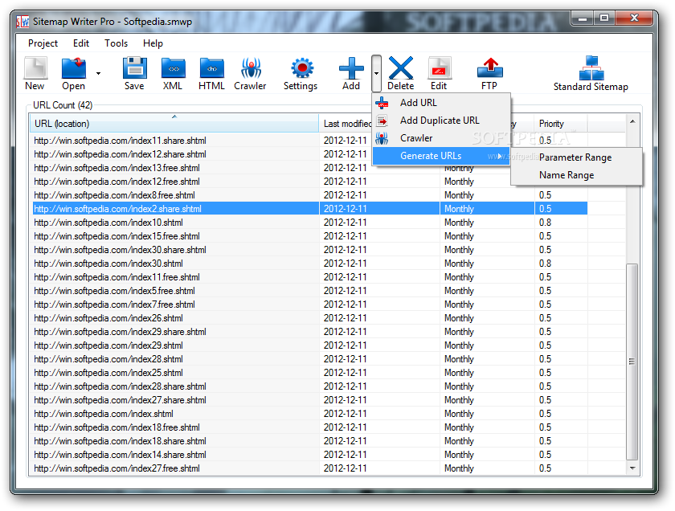Image resolution: width=675 pixels, height=511 pixels.
Task: Expand the Open button dropdown arrow
Action: click(x=99, y=74)
